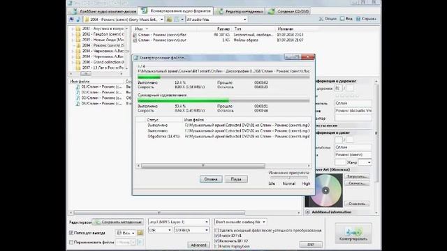447x251 pixels.
Task: Click the Clear cover art button
Action: click(357, 204)
